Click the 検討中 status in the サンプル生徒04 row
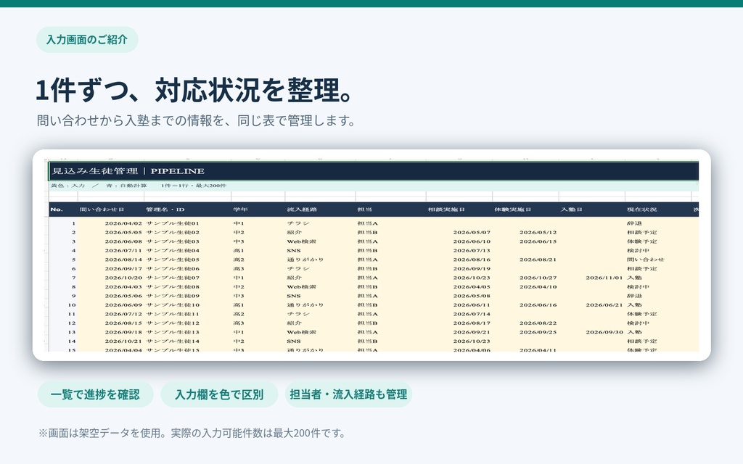The height and width of the screenshot is (464, 743). click(x=639, y=250)
